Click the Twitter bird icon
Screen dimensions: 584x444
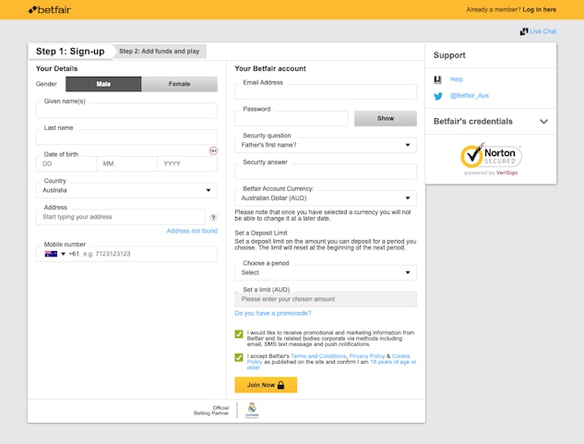tap(438, 96)
